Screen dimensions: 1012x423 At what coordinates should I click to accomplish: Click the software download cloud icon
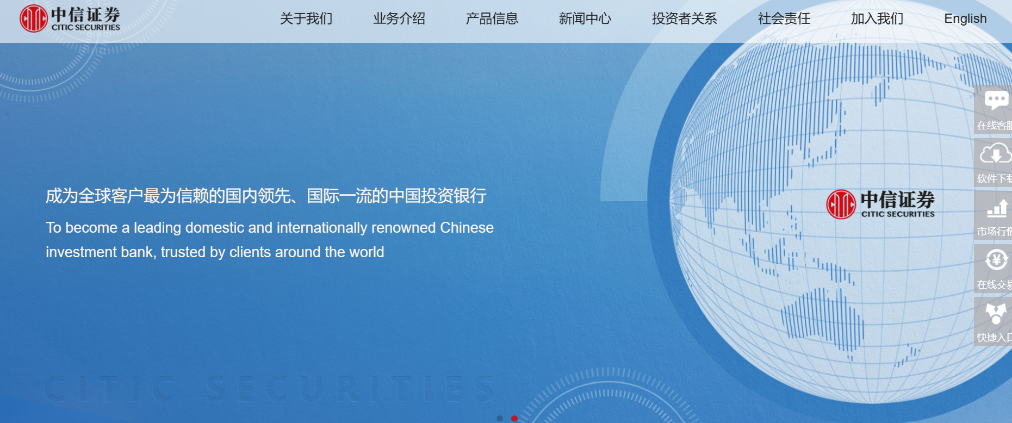coord(995,154)
